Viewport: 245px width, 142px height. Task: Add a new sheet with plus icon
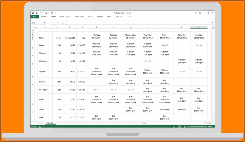pyautogui.click(x=62, y=123)
